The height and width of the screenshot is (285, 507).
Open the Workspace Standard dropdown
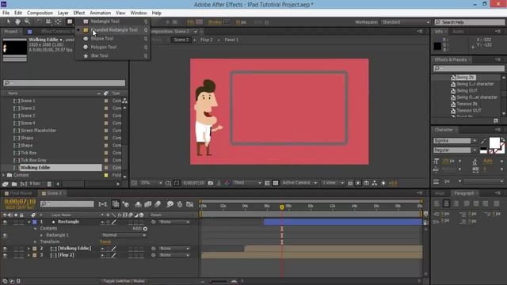[x=406, y=22]
